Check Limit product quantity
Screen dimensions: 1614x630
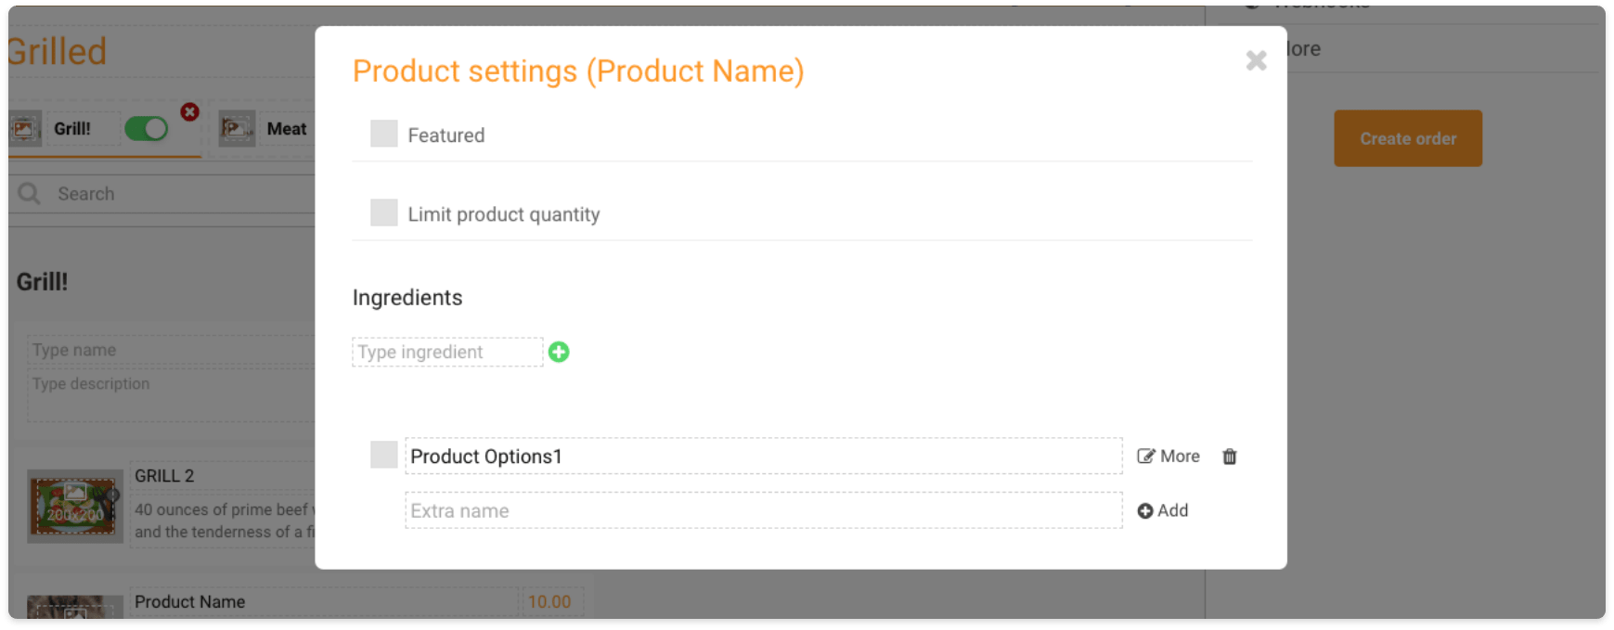coord(384,212)
